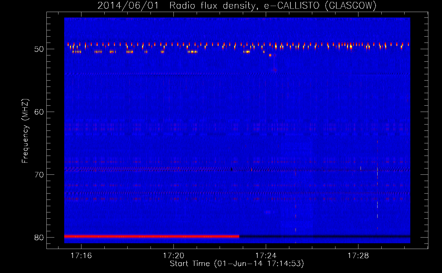Click the "Frequency (MHZ)" vertical axis title

coord(25,131)
